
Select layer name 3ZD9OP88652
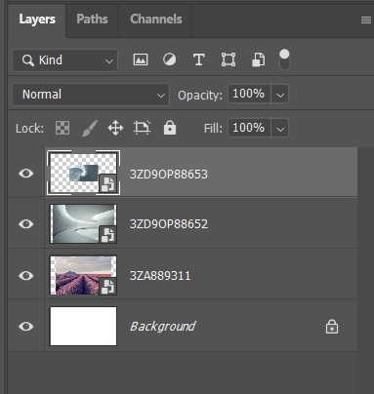[x=169, y=224]
